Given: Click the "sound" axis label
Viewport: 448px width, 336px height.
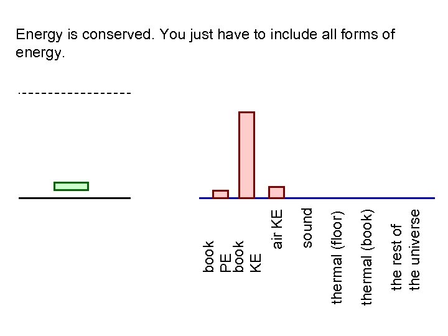Looking at the screenshot, I should click(307, 228).
